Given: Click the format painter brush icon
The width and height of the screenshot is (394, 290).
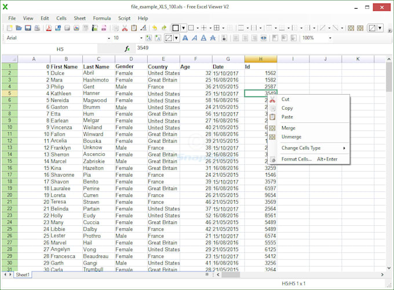Looking at the screenshot, I should pyautogui.click(x=143, y=28).
